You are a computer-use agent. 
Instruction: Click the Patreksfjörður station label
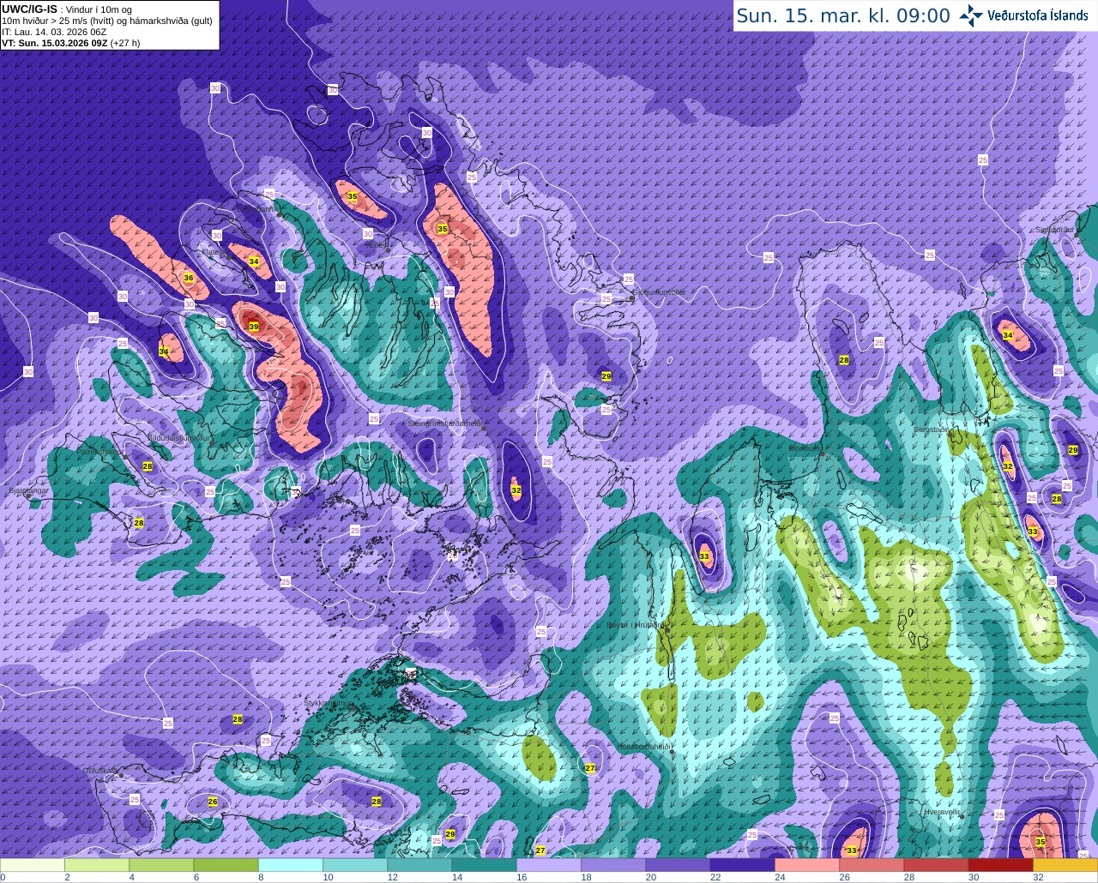[x=99, y=452]
